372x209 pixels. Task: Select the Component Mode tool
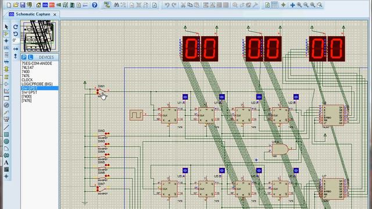click(x=6, y=34)
